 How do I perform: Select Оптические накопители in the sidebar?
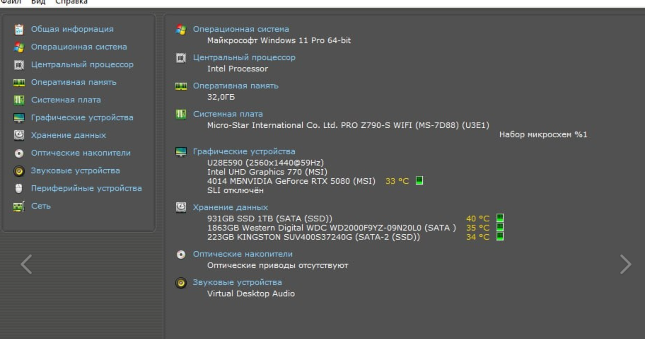pyautogui.click(x=81, y=153)
